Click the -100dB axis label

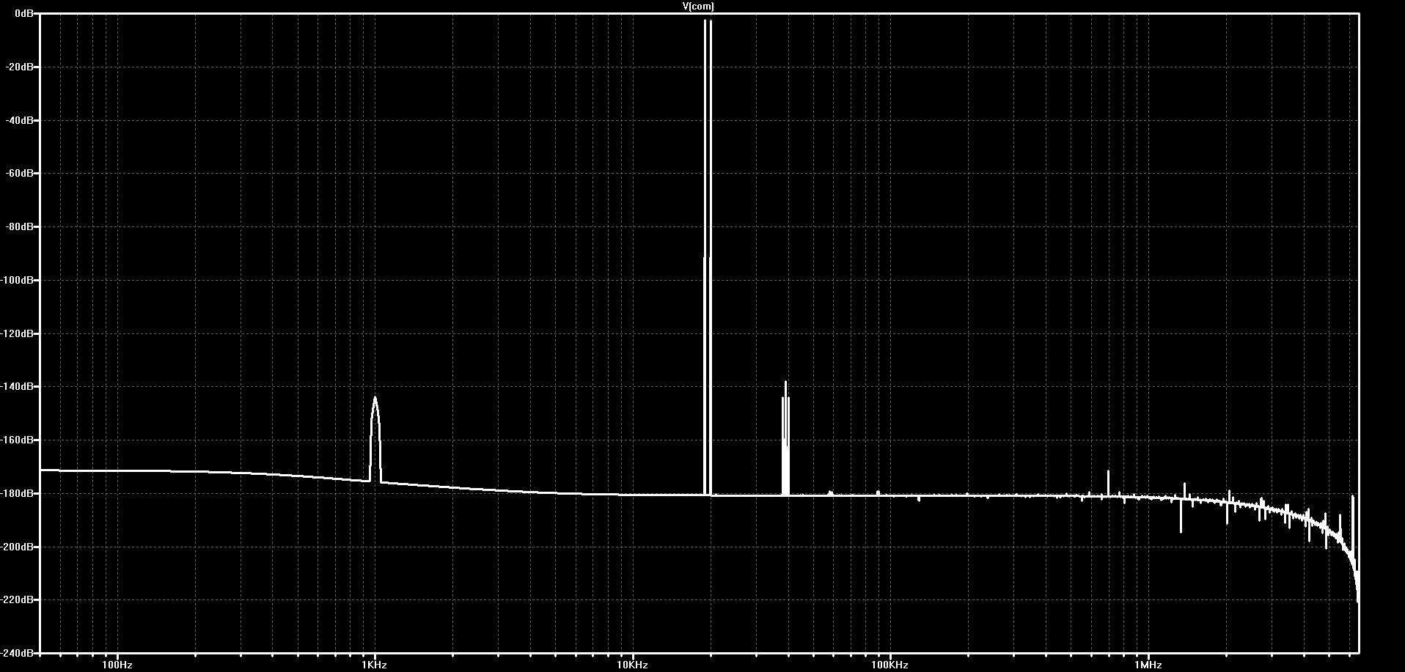18,281
